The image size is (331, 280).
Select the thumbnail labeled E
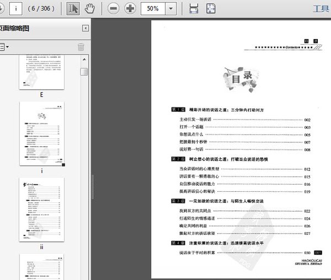[42, 72]
